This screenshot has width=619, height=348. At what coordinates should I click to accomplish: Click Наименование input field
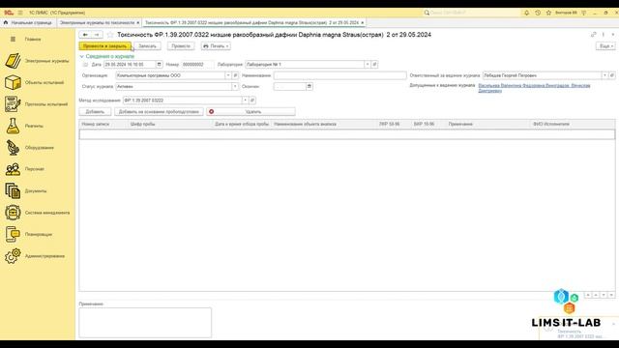pyautogui.click(x=339, y=75)
